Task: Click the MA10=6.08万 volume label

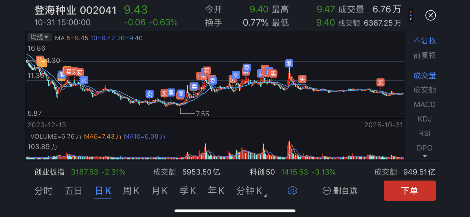Action: click(x=145, y=136)
